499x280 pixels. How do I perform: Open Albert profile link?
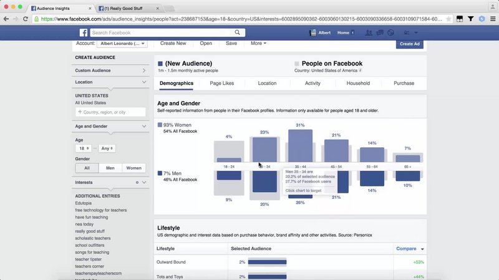(x=324, y=32)
